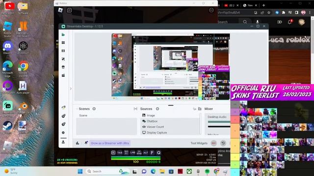The image size is (314, 176).
Task: Expand the Scenes collection dropdown arrow
Action: pyautogui.click(x=77, y=109)
